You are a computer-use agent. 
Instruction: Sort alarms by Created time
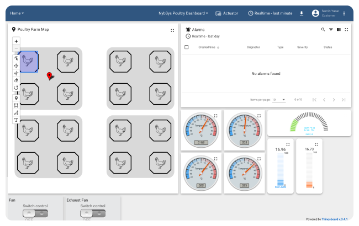pos(209,47)
